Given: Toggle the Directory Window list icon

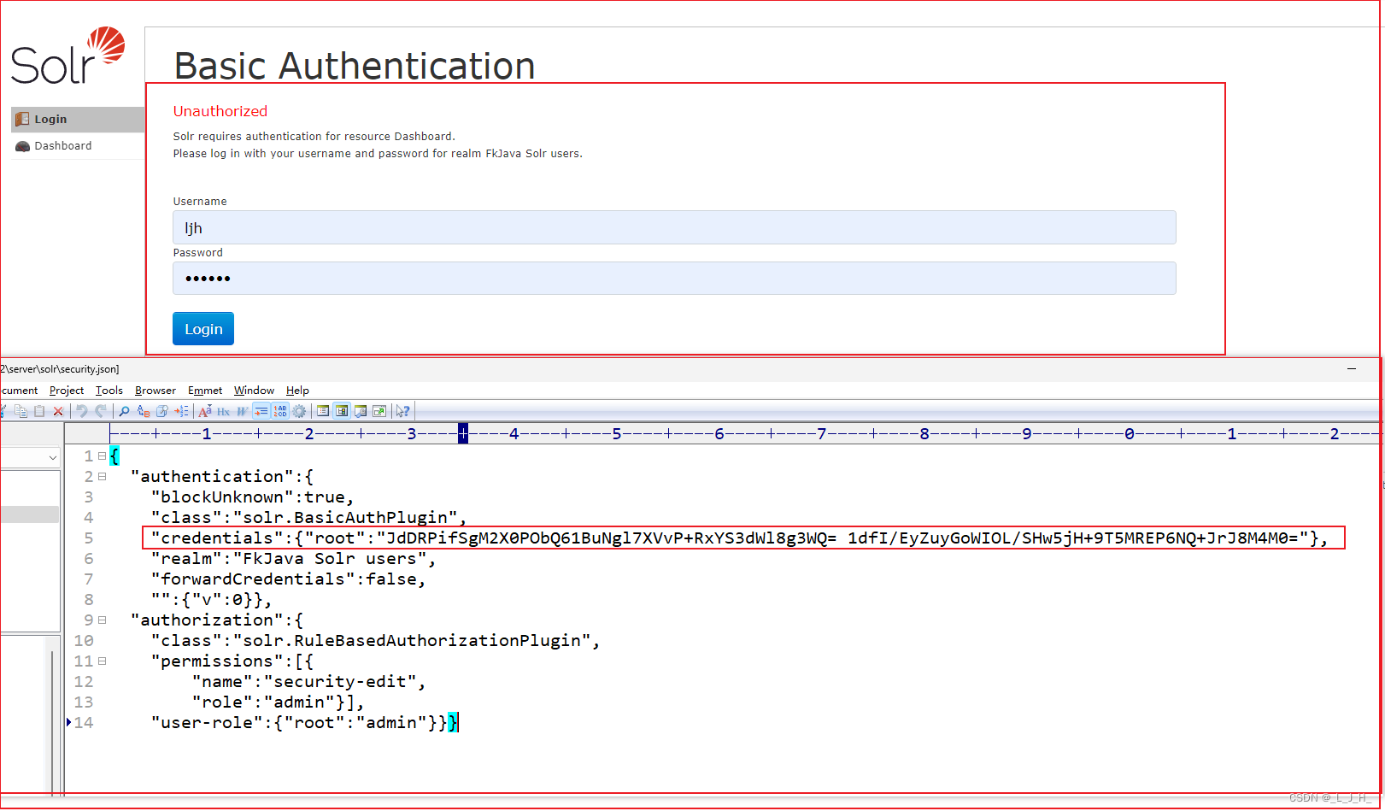Looking at the screenshot, I should coord(323,411).
